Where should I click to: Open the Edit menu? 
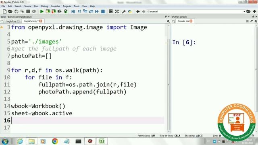(10, 6)
